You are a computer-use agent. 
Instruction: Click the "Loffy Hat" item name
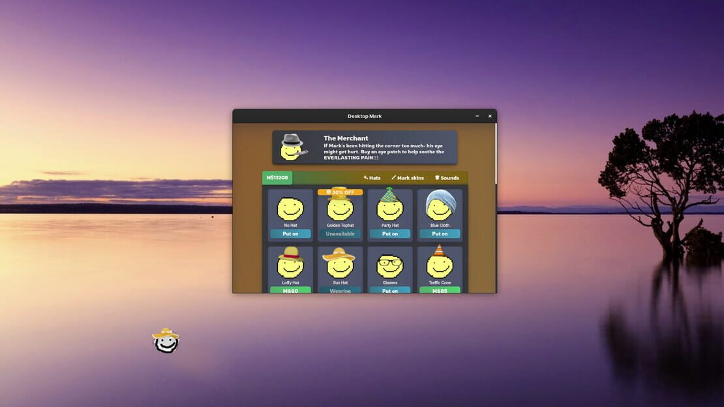coord(290,282)
